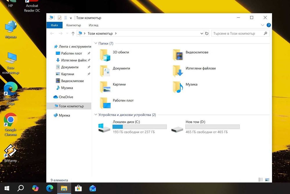Viewport: 290px width, 194px height.
Task: Open the address bar history dropdown
Action: [202, 33]
